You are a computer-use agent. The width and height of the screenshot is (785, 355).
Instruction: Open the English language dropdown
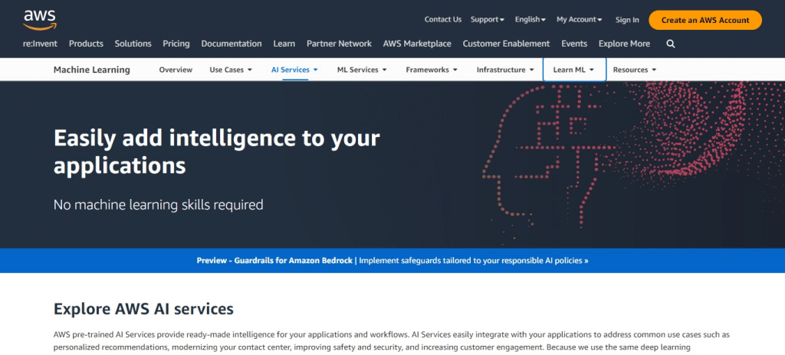[x=530, y=19]
